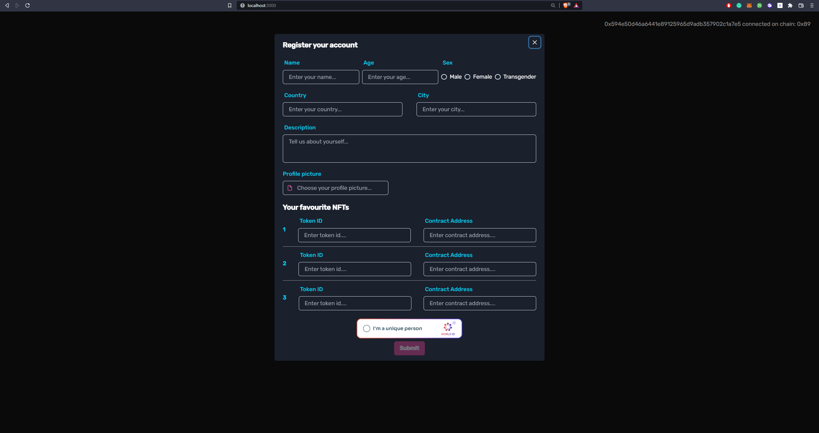819x433 pixels.
Task: Click the World ID logo
Action: pyautogui.click(x=448, y=329)
